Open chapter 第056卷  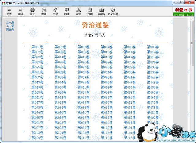click(x=60, y=92)
